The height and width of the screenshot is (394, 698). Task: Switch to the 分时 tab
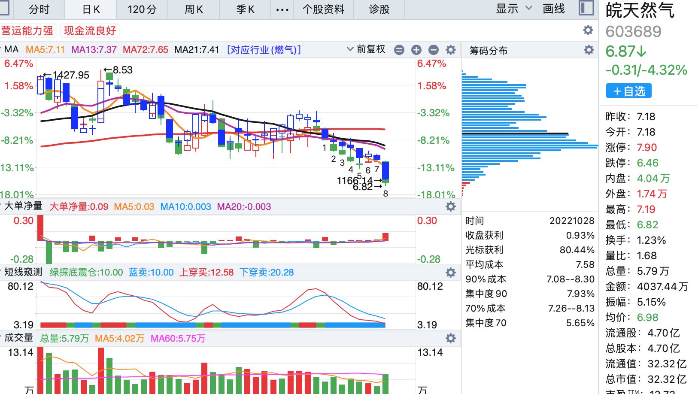click(x=39, y=9)
